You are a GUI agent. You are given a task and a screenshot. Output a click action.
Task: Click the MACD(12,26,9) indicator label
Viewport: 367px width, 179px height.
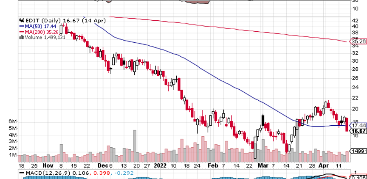click(48, 173)
